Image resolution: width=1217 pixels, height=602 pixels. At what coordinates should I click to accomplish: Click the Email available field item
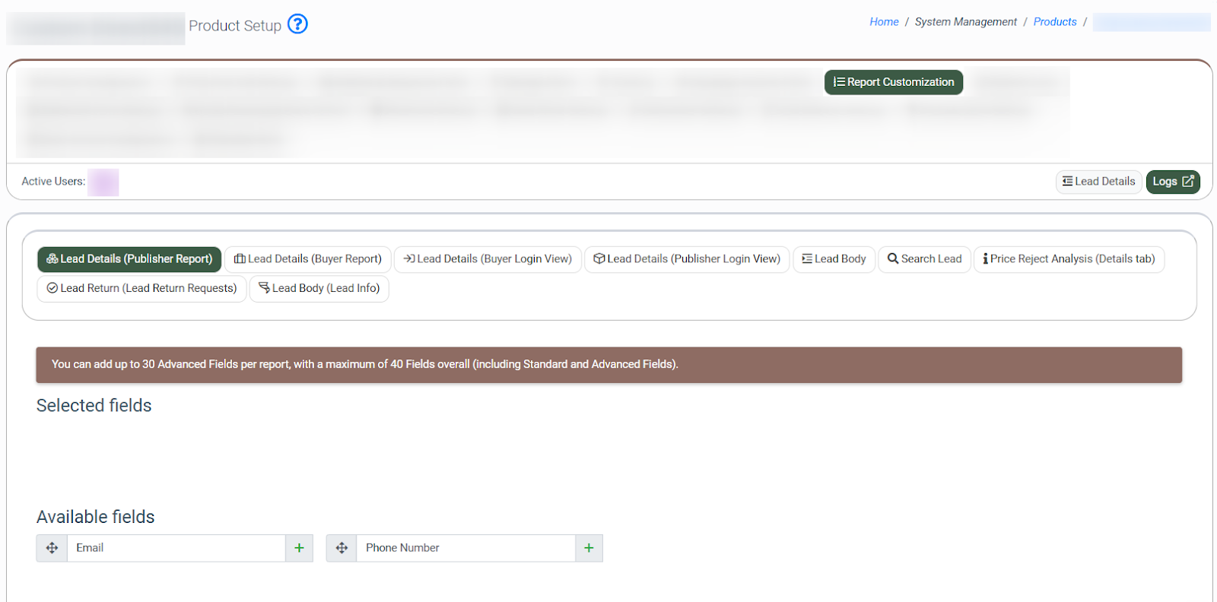coord(175,548)
